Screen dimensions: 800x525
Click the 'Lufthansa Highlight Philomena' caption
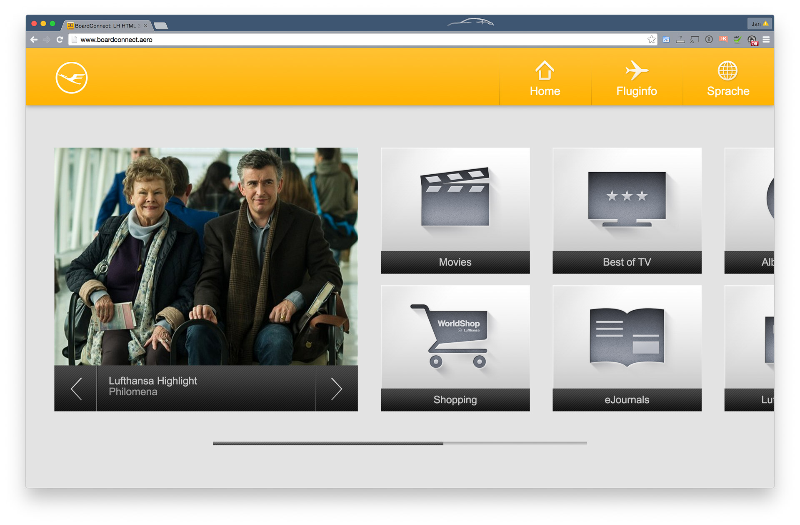tap(152, 386)
